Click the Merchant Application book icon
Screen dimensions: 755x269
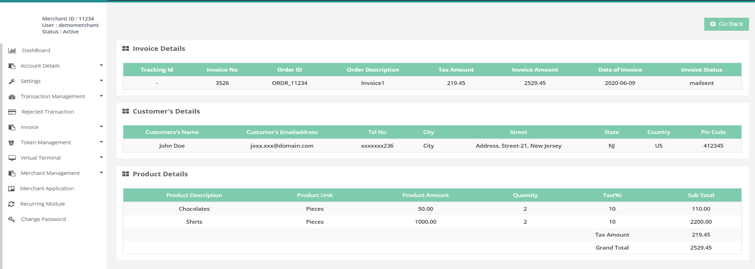[11, 189]
